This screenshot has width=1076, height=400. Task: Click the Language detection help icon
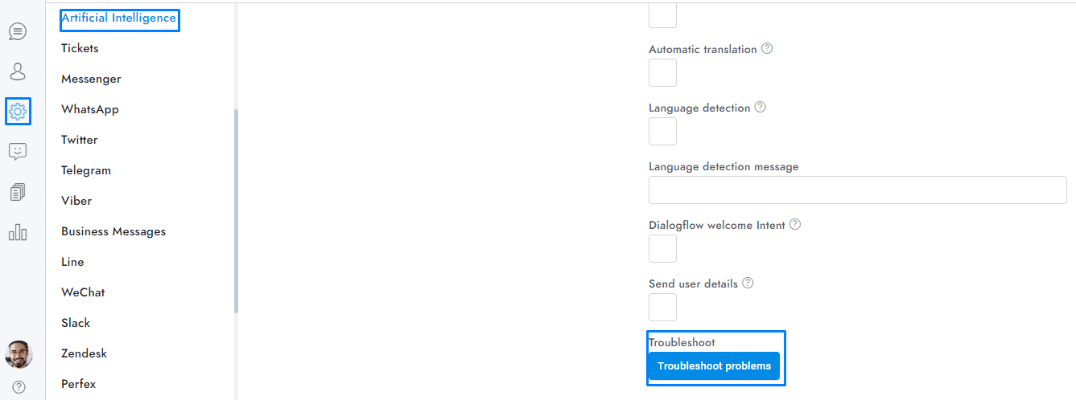(760, 107)
